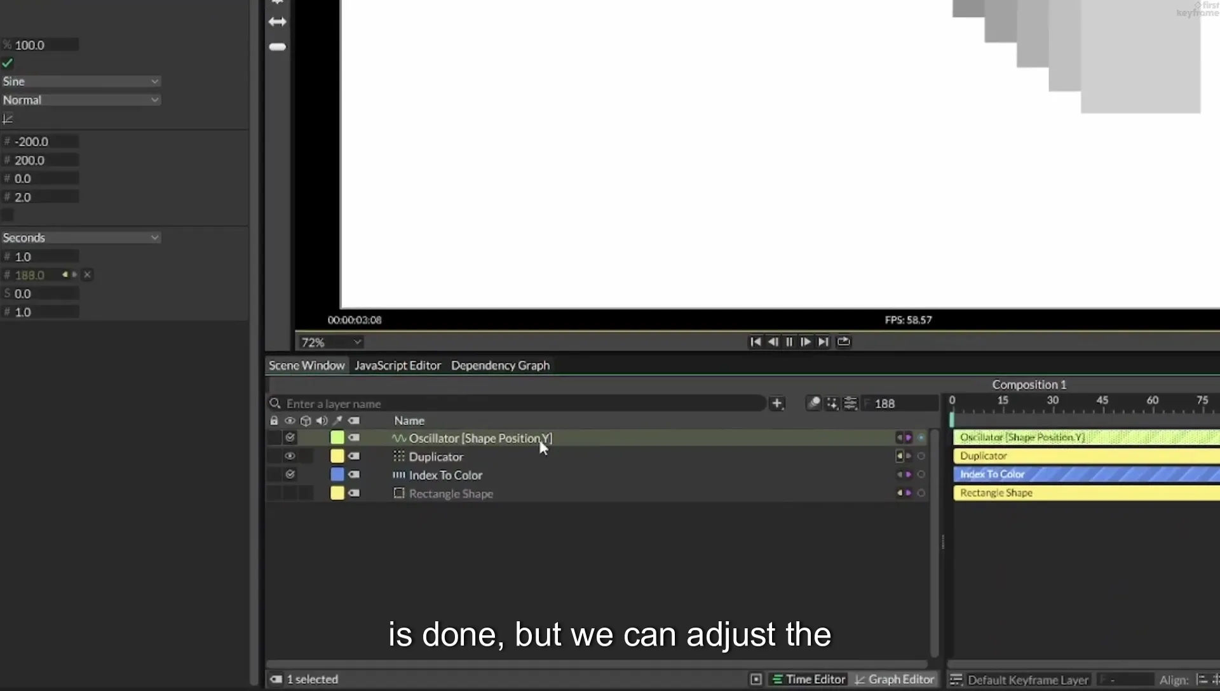Click the Duplicator layer yellow color swatch

[x=337, y=456]
